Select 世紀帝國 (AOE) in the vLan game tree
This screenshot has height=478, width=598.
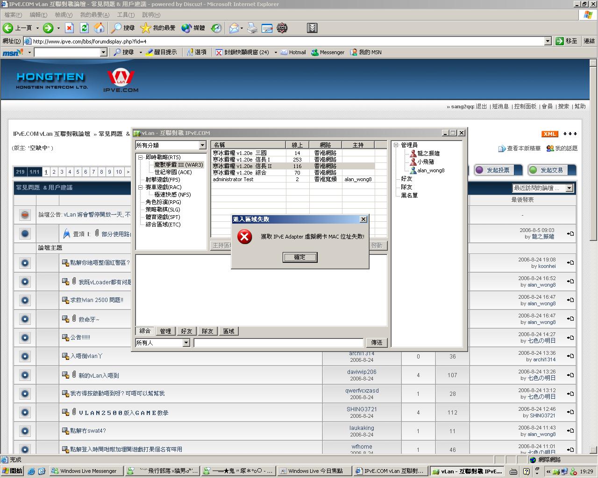pos(173,172)
